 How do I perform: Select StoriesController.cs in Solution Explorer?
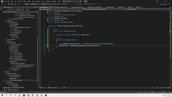point(19,55)
